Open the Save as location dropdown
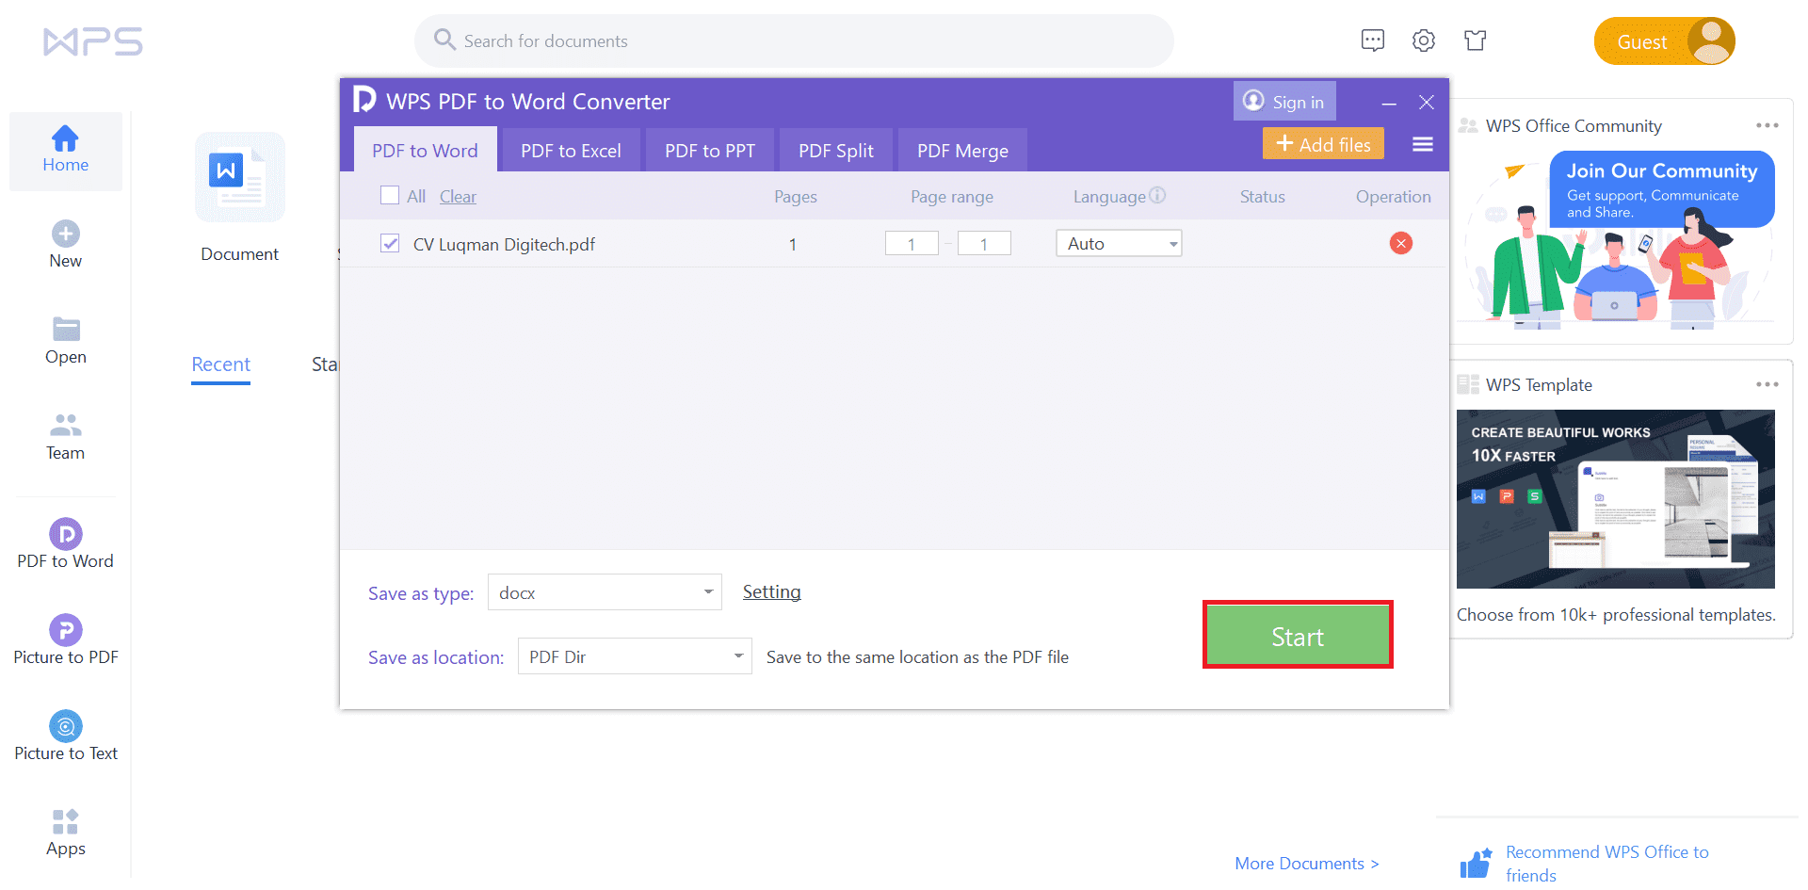This screenshot has width=1808, height=890. (635, 656)
